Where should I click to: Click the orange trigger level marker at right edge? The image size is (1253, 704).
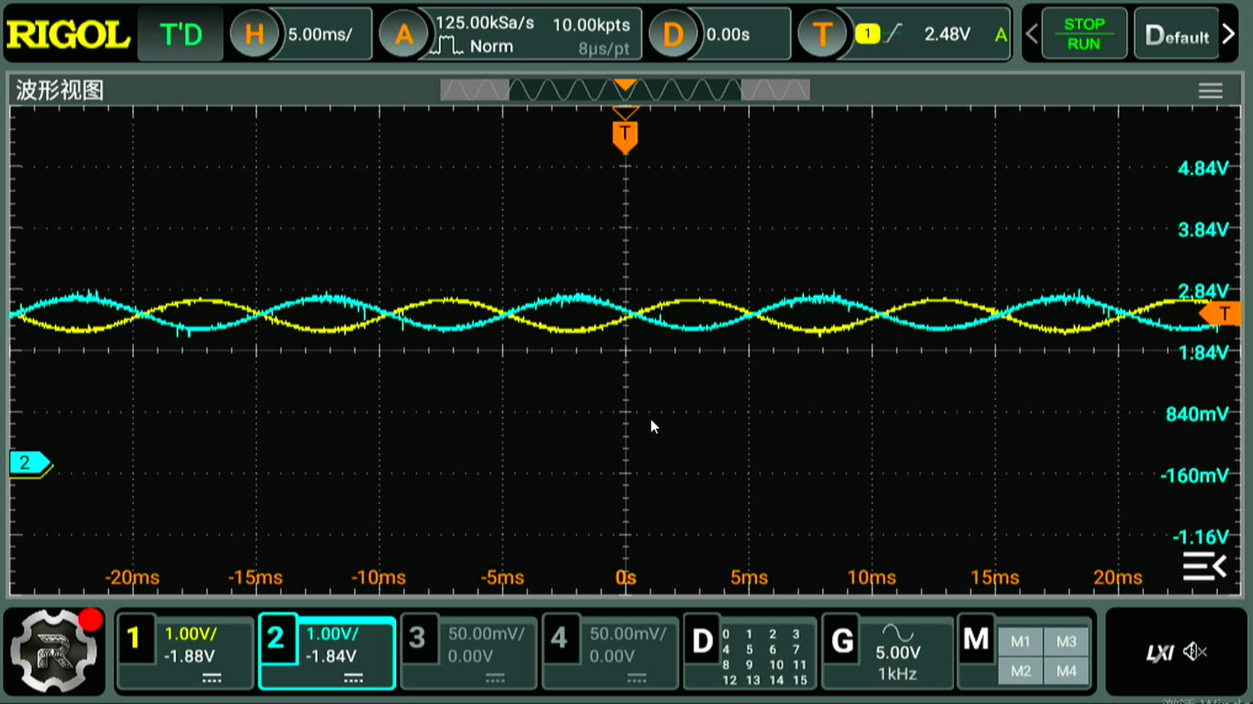(x=1220, y=314)
